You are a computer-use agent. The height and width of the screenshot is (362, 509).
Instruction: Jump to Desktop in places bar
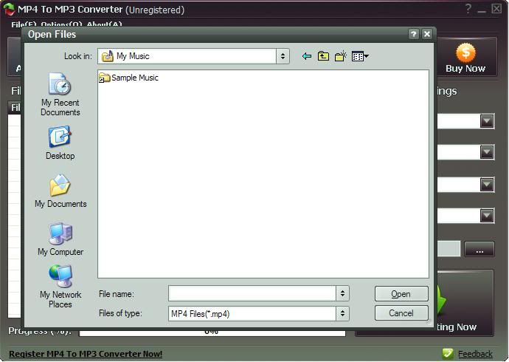point(60,143)
